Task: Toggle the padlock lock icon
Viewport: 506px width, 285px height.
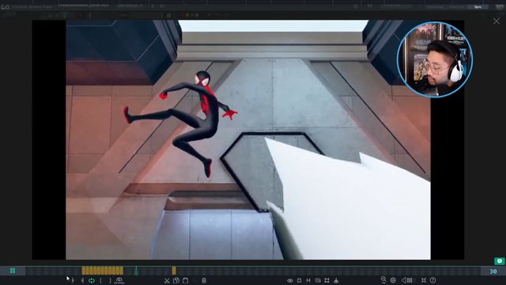Action: click(299, 280)
